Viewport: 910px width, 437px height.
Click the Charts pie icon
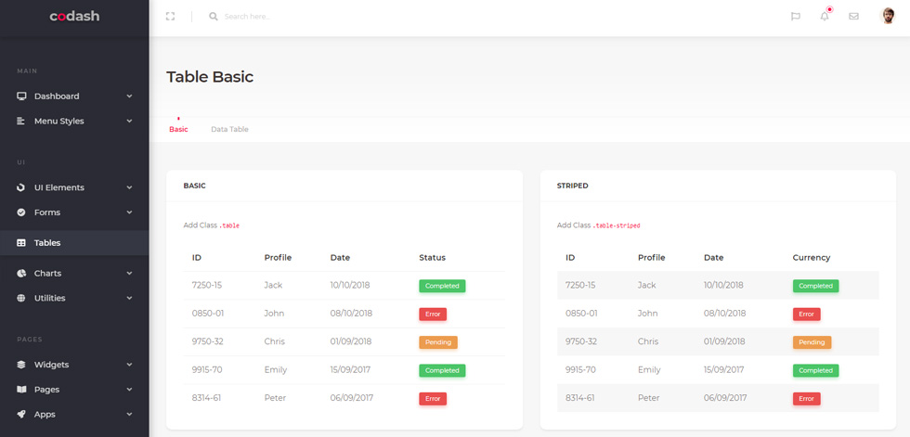[20, 274]
